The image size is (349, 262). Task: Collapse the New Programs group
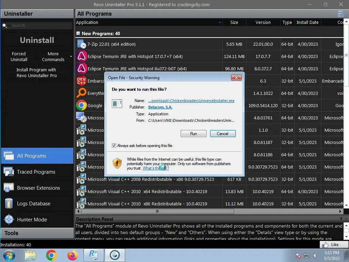point(78,33)
